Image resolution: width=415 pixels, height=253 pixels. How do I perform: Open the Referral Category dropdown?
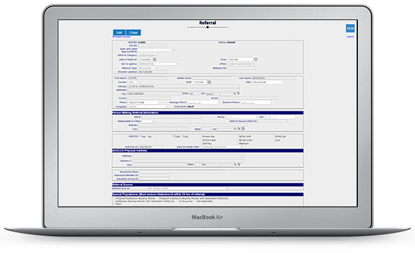148,55
